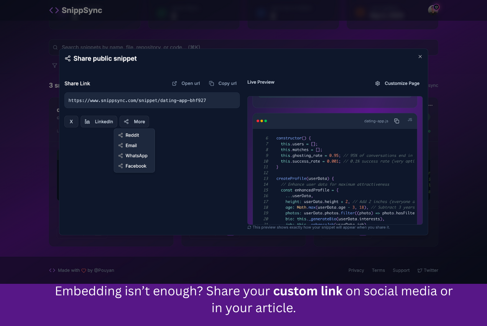This screenshot has width=487, height=326.
Task: Collapse the More share dropdown
Action: [x=134, y=122]
